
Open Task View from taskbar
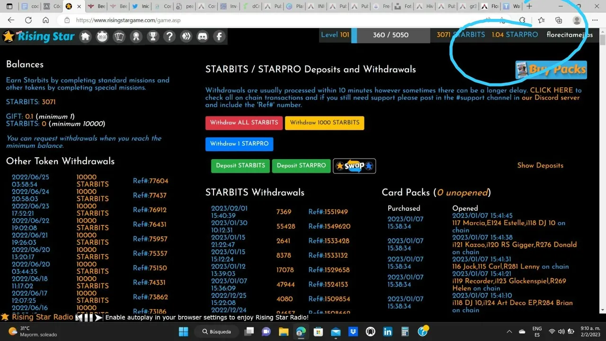249,332
